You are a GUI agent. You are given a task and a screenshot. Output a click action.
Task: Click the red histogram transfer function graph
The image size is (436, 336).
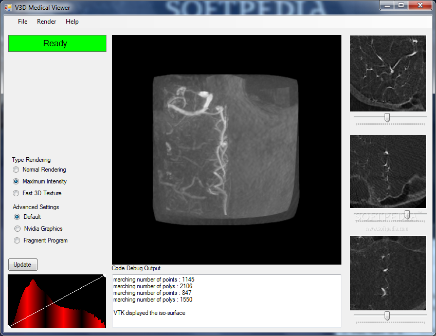57,301
